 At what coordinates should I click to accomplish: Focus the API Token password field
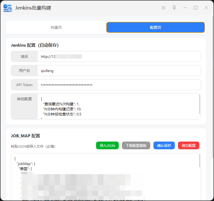click(x=119, y=85)
